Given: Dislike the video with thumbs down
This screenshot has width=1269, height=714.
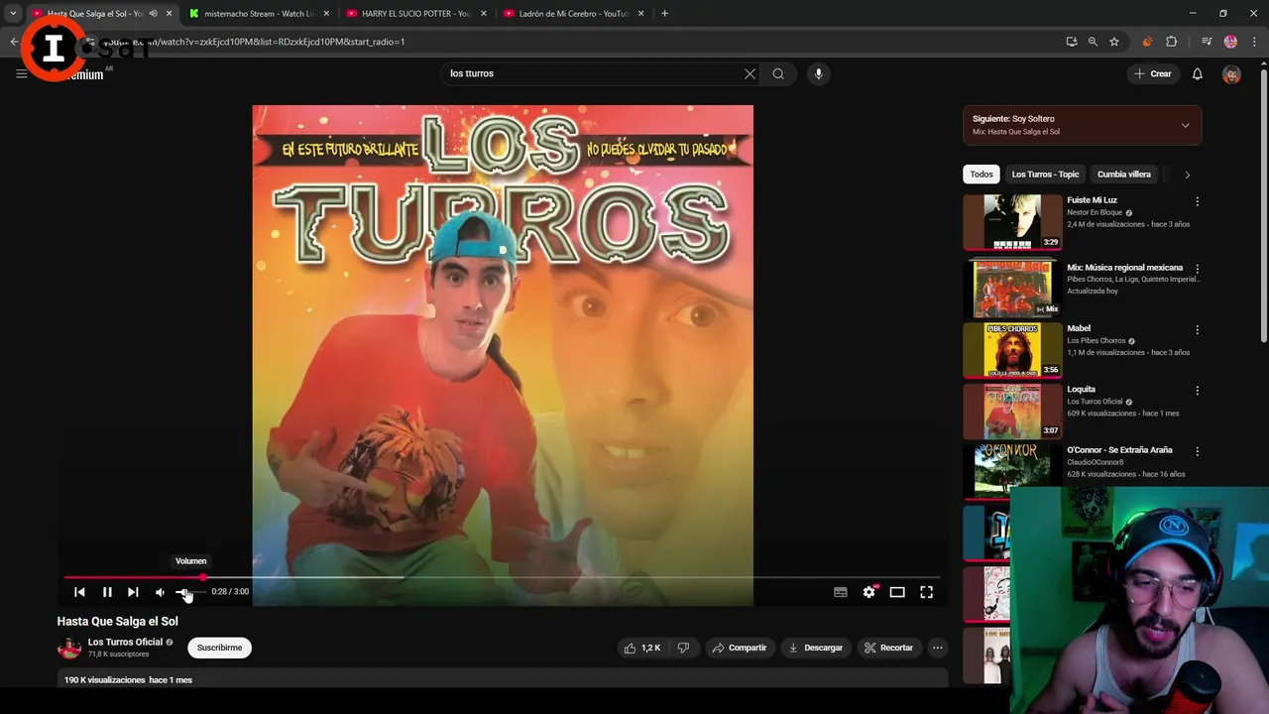Looking at the screenshot, I should pyautogui.click(x=683, y=648).
